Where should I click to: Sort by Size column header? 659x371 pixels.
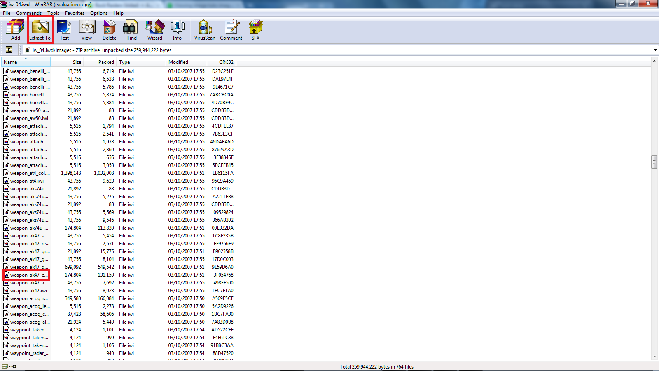pyautogui.click(x=67, y=62)
